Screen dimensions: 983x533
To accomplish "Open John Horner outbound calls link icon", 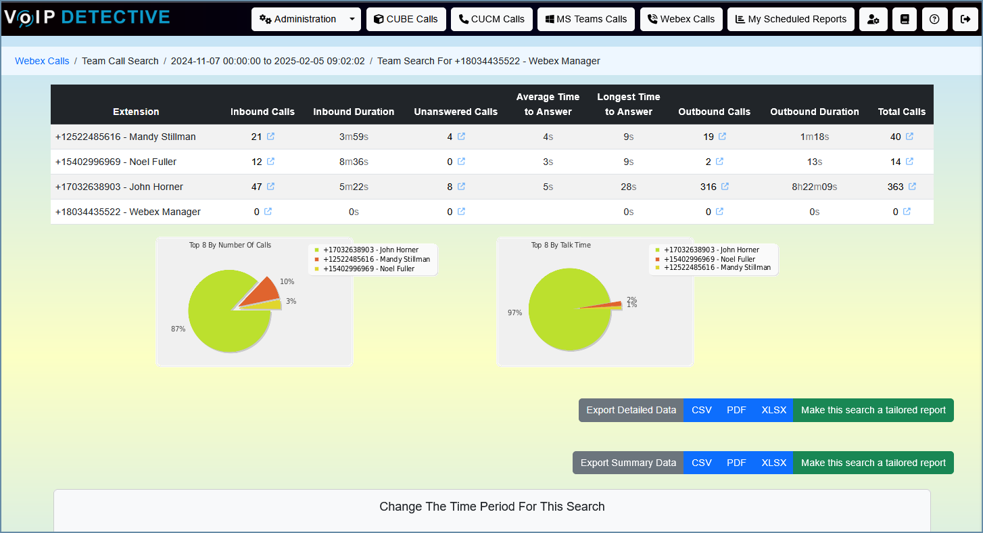I will coord(725,187).
